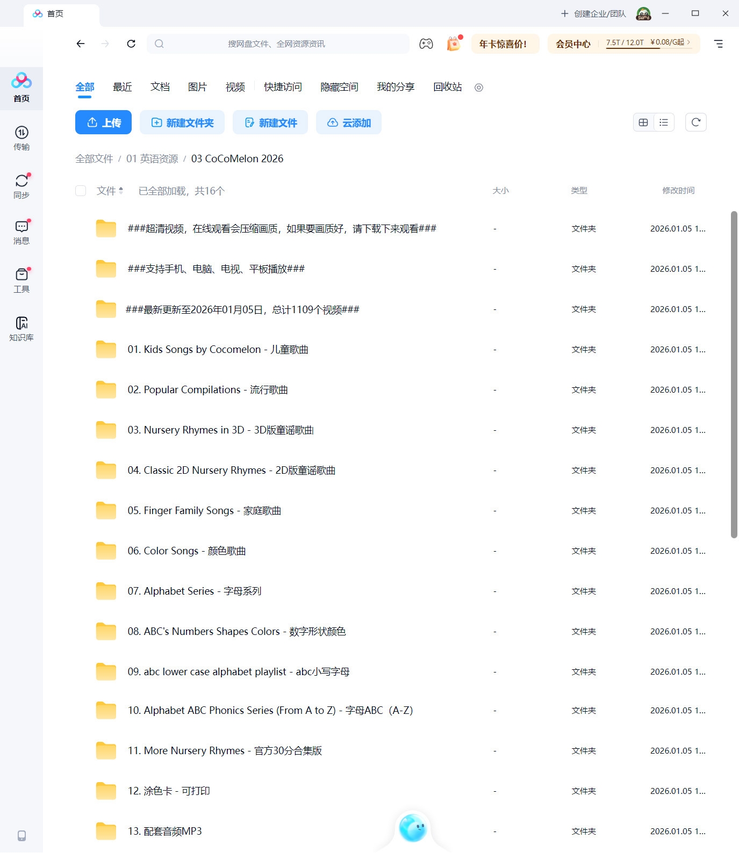The height and width of the screenshot is (853, 739).
Task: Open the 工具 tools sidebar icon
Action: tap(21, 280)
